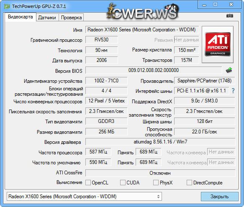Click the Отключен CrossFire status field
The height and width of the screenshot is (207, 244).
[160, 173]
